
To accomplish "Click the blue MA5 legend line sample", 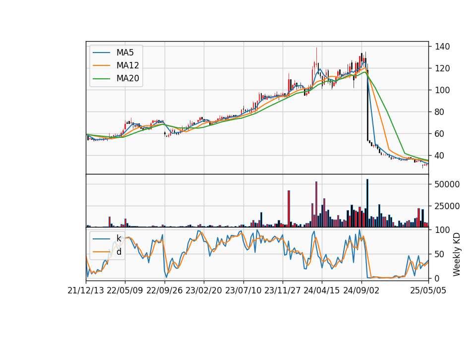I will pyautogui.click(x=101, y=53).
